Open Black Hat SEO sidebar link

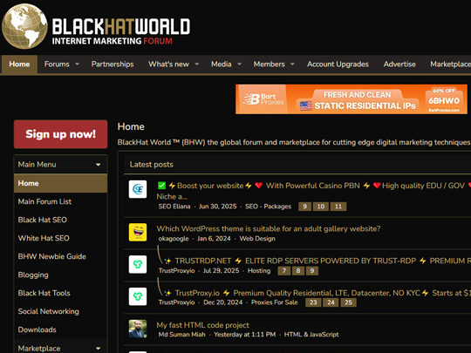[x=43, y=220]
